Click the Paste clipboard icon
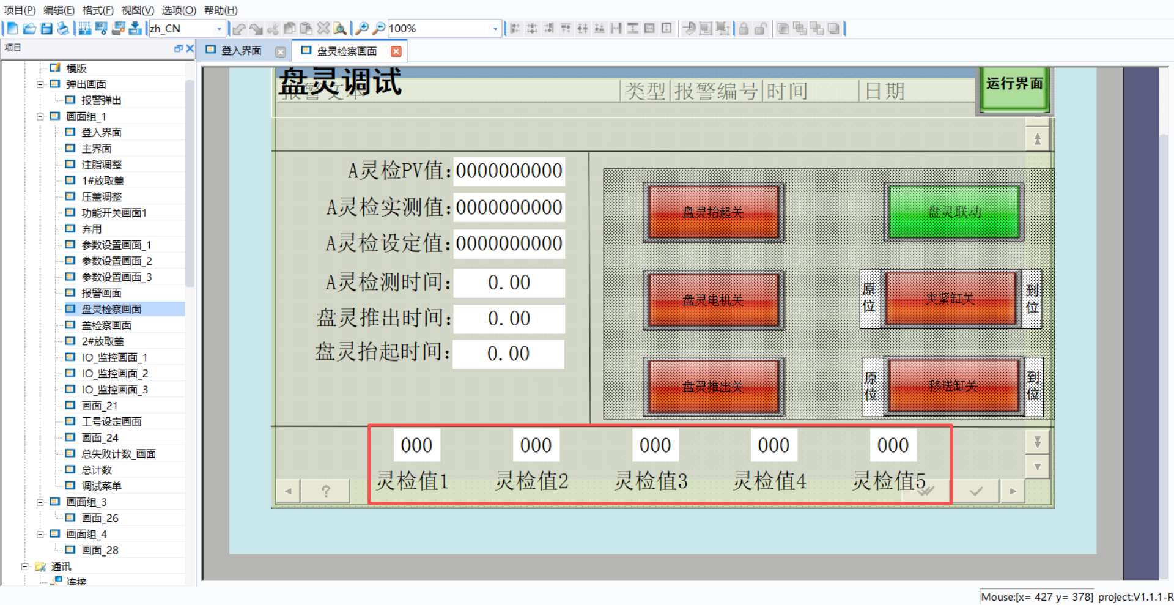This screenshot has height=605, width=1174. click(306, 28)
